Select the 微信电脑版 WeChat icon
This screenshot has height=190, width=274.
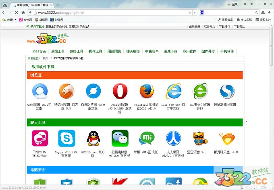click(x=120, y=138)
